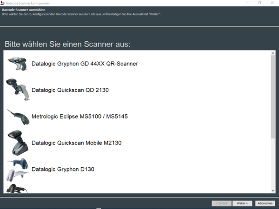Click the greyed-out "< Zurück" button
Image resolution: width=279 pixels, height=209 pixels.
(x=221, y=203)
